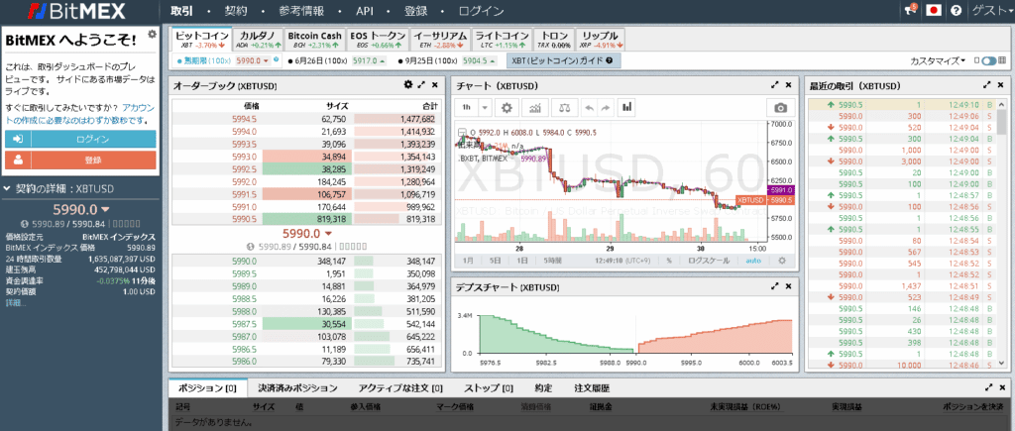The width and height of the screenshot is (1015, 431).
Task: Click the XBT guide help icon
Action: pos(610,60)
